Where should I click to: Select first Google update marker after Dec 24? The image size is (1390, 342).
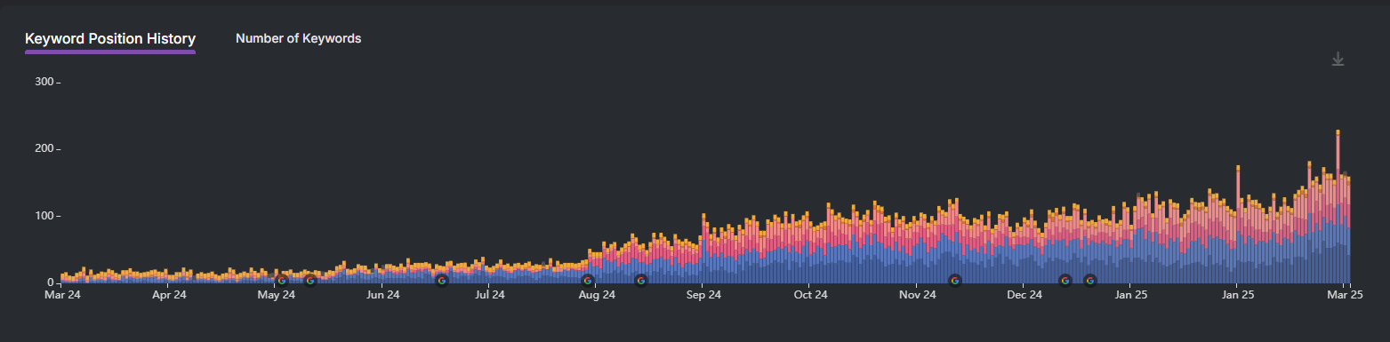pyautogui.click(x=1065, y=281)
